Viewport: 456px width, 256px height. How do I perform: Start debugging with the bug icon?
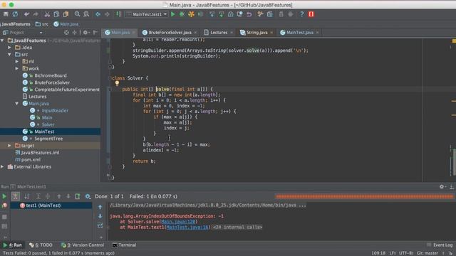(x=182, y=14)
